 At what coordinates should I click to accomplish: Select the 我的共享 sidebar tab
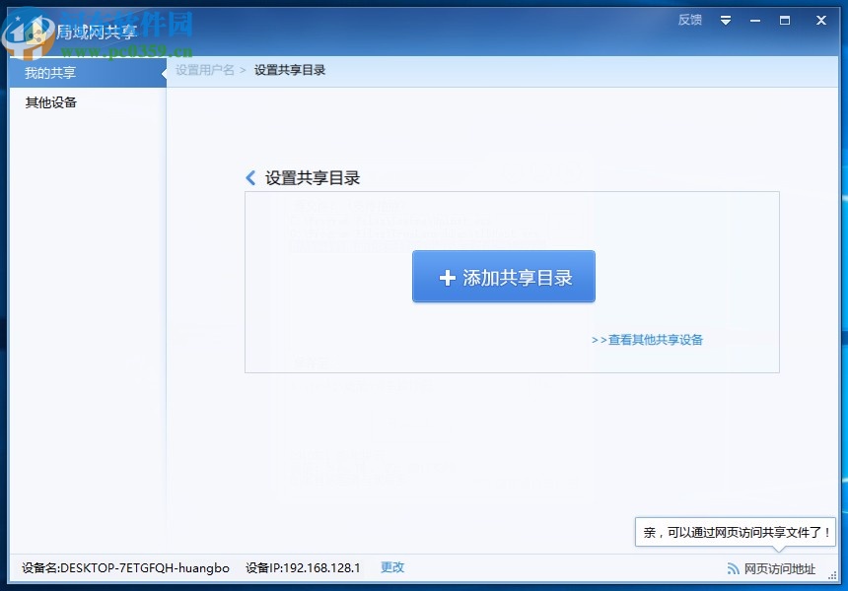(49, 71)
